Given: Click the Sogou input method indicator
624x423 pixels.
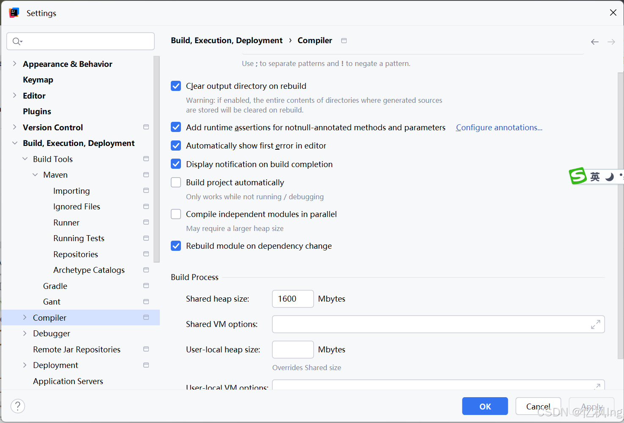Looking at the screenshot, I should pyautogui.click(x=579, y=176).
